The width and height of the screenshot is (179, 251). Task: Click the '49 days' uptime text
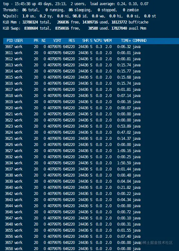(45, 4)
